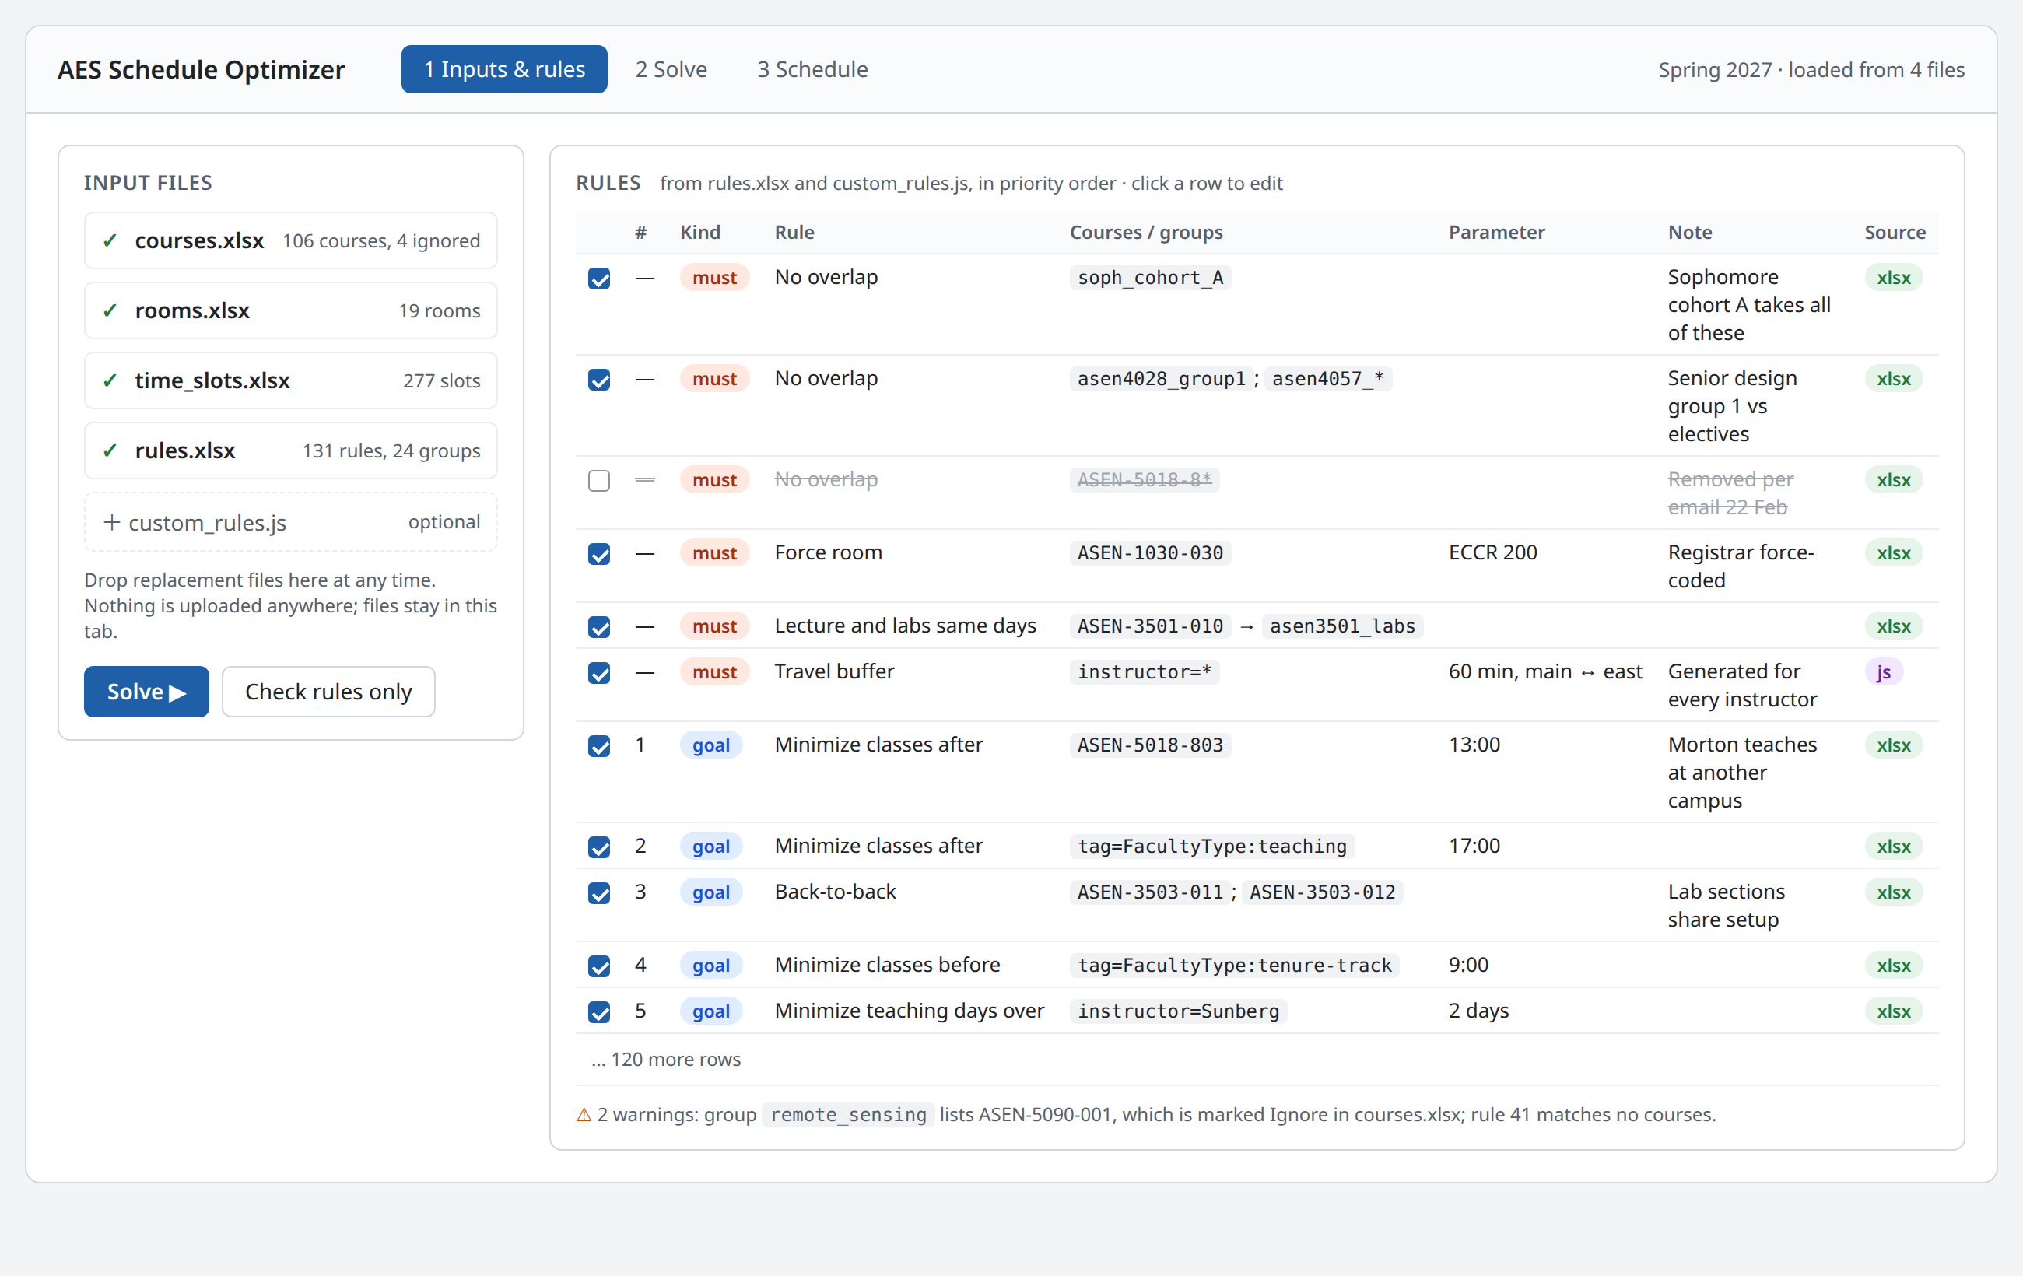
Task: Open the rules.xlsx file entry
Action: [x=291, y=450]
